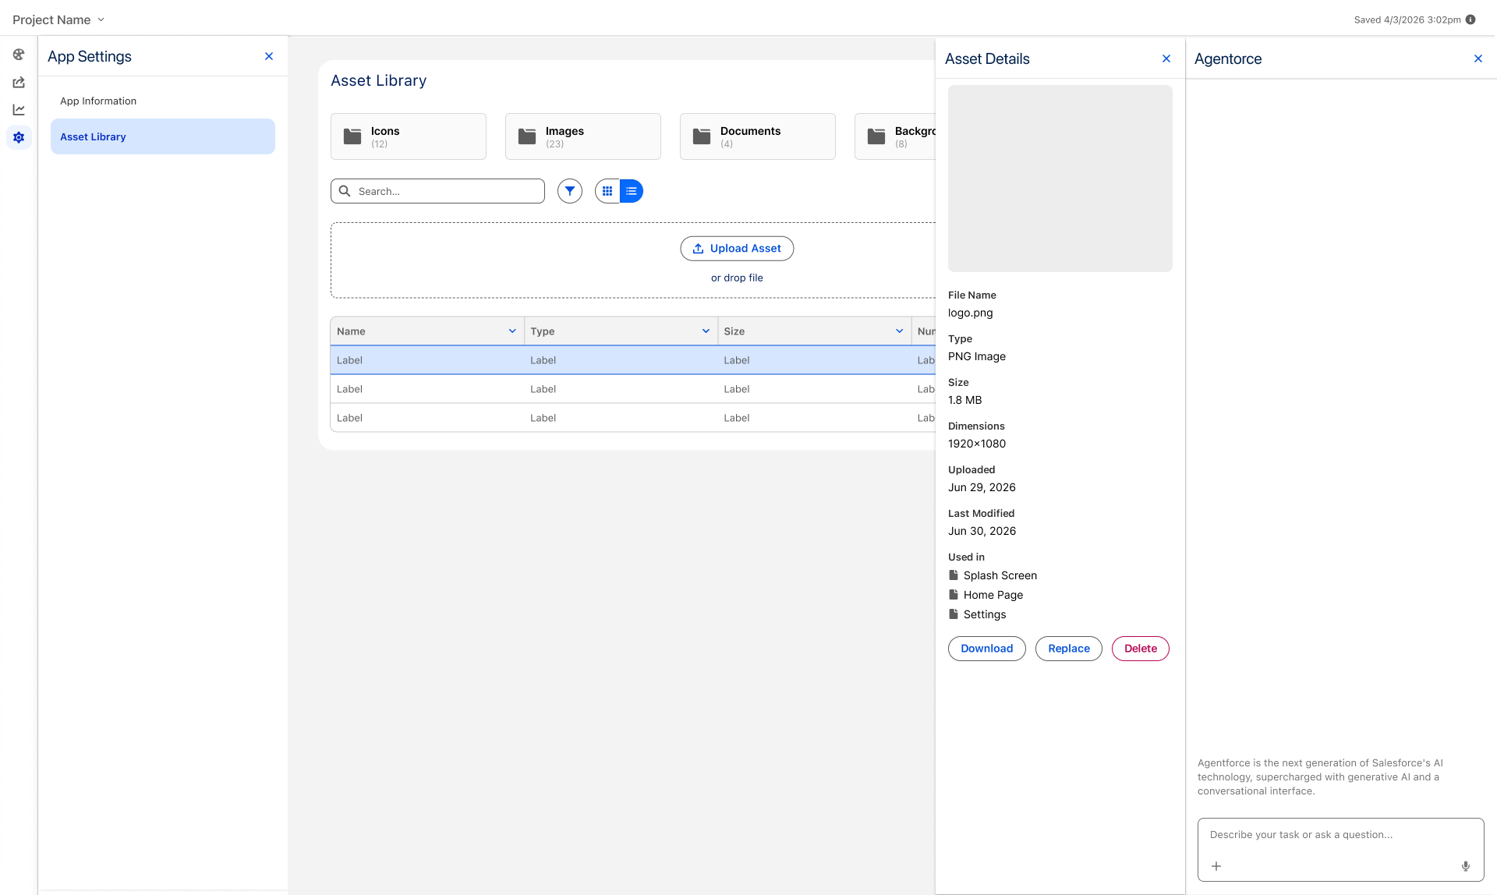Open the Size column sort dropdown
This screenshot has width=1497, height=895.
[x=899, y=331]
